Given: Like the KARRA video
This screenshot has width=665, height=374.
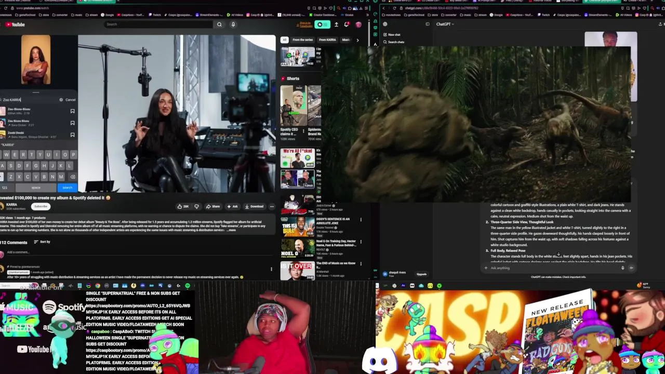Looking at the screenshot, I should 183,206.
